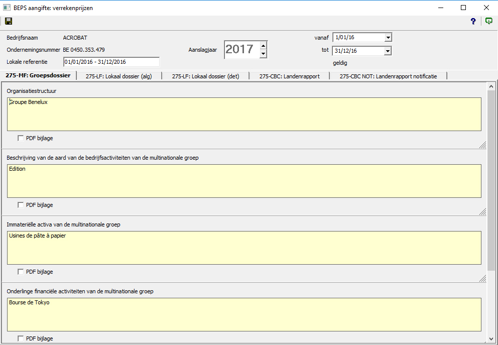Expand the tot date dropdown
498x345 pixels.
pos(387,51)
